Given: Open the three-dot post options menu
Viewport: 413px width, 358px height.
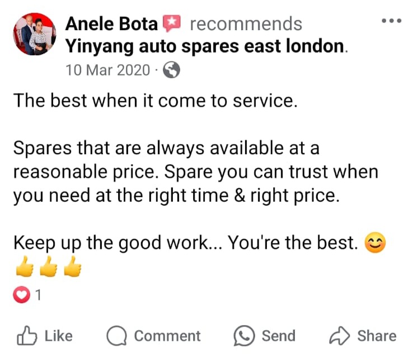Looking at the screenshot, I should click(x=391, y=21).
